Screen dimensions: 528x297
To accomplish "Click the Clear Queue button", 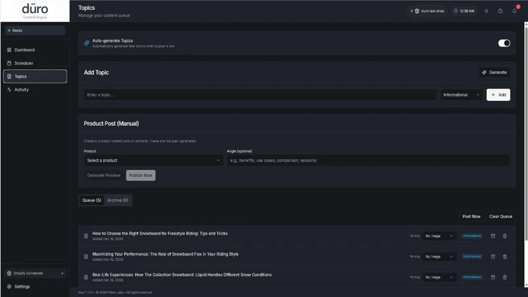I will 500,216.
